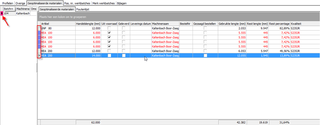The height and width of the screenshot is (125, 320).
Task: Click the Machinena header in the left panel
Action: (23, 9)
